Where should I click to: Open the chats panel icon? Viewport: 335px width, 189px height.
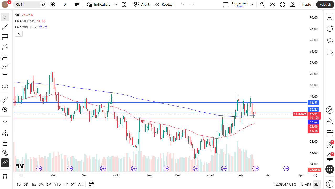tap(330, 53)
